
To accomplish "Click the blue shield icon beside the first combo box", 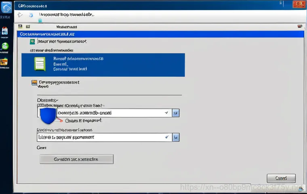I will coord(48,116).
